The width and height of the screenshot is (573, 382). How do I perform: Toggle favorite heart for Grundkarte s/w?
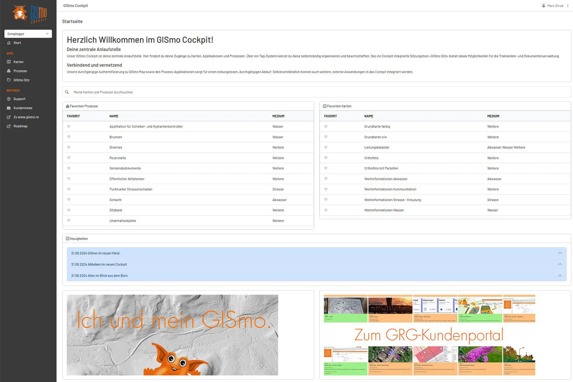326,137
